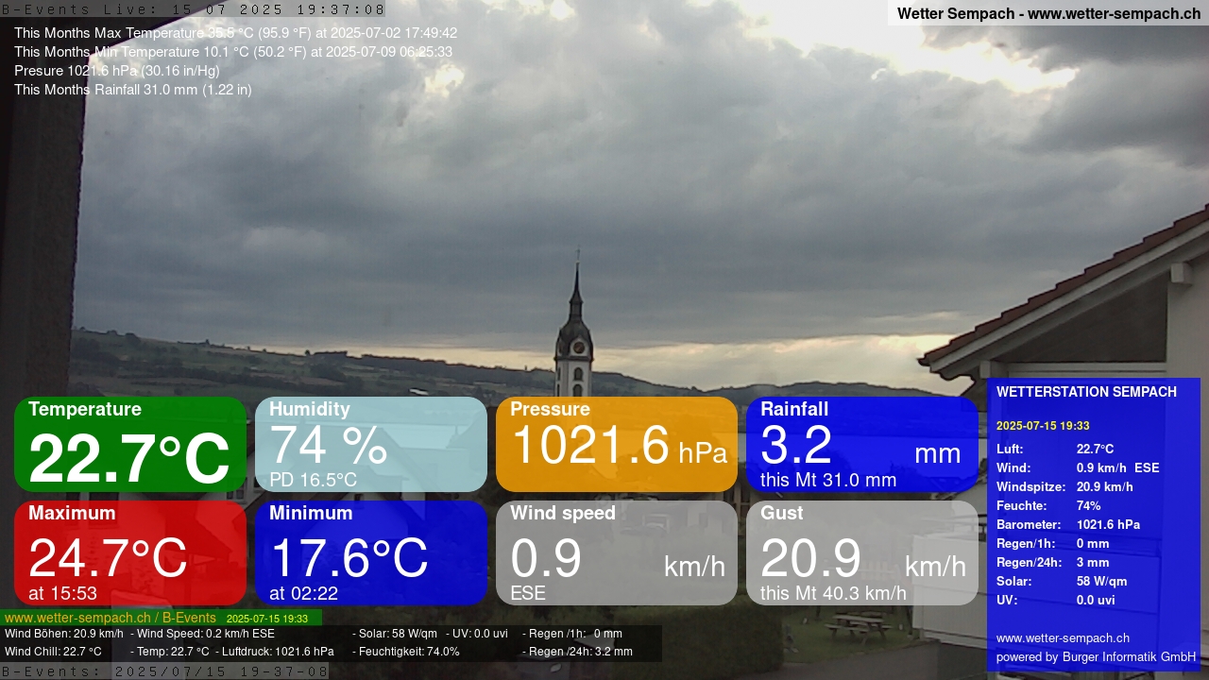This screenshot has width=1209, height=680.
Task: Select the Solar 58 W/qm panel row
Action: 1062,582
